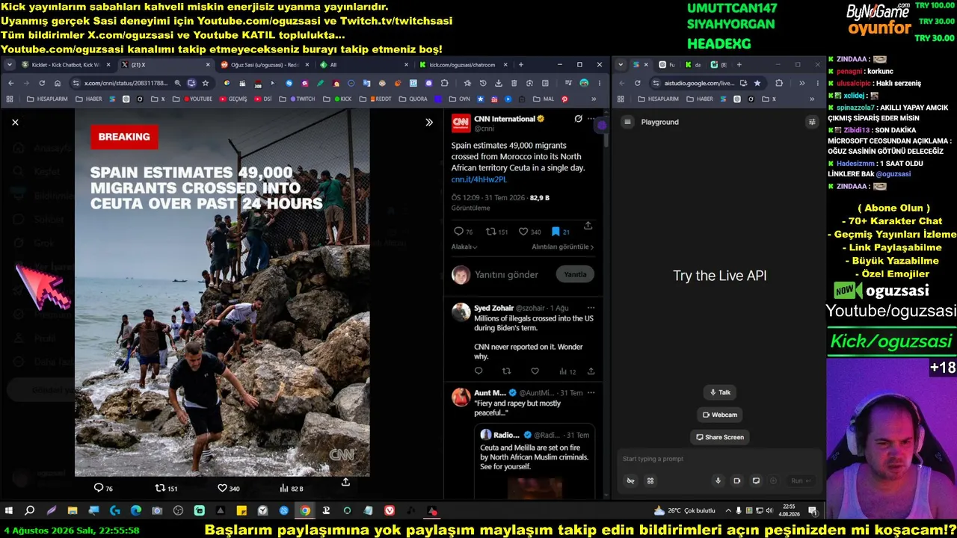Share CNN tweet via side panel share icon
This screenshot has height=538, width=957.
(x=588, y=226)
